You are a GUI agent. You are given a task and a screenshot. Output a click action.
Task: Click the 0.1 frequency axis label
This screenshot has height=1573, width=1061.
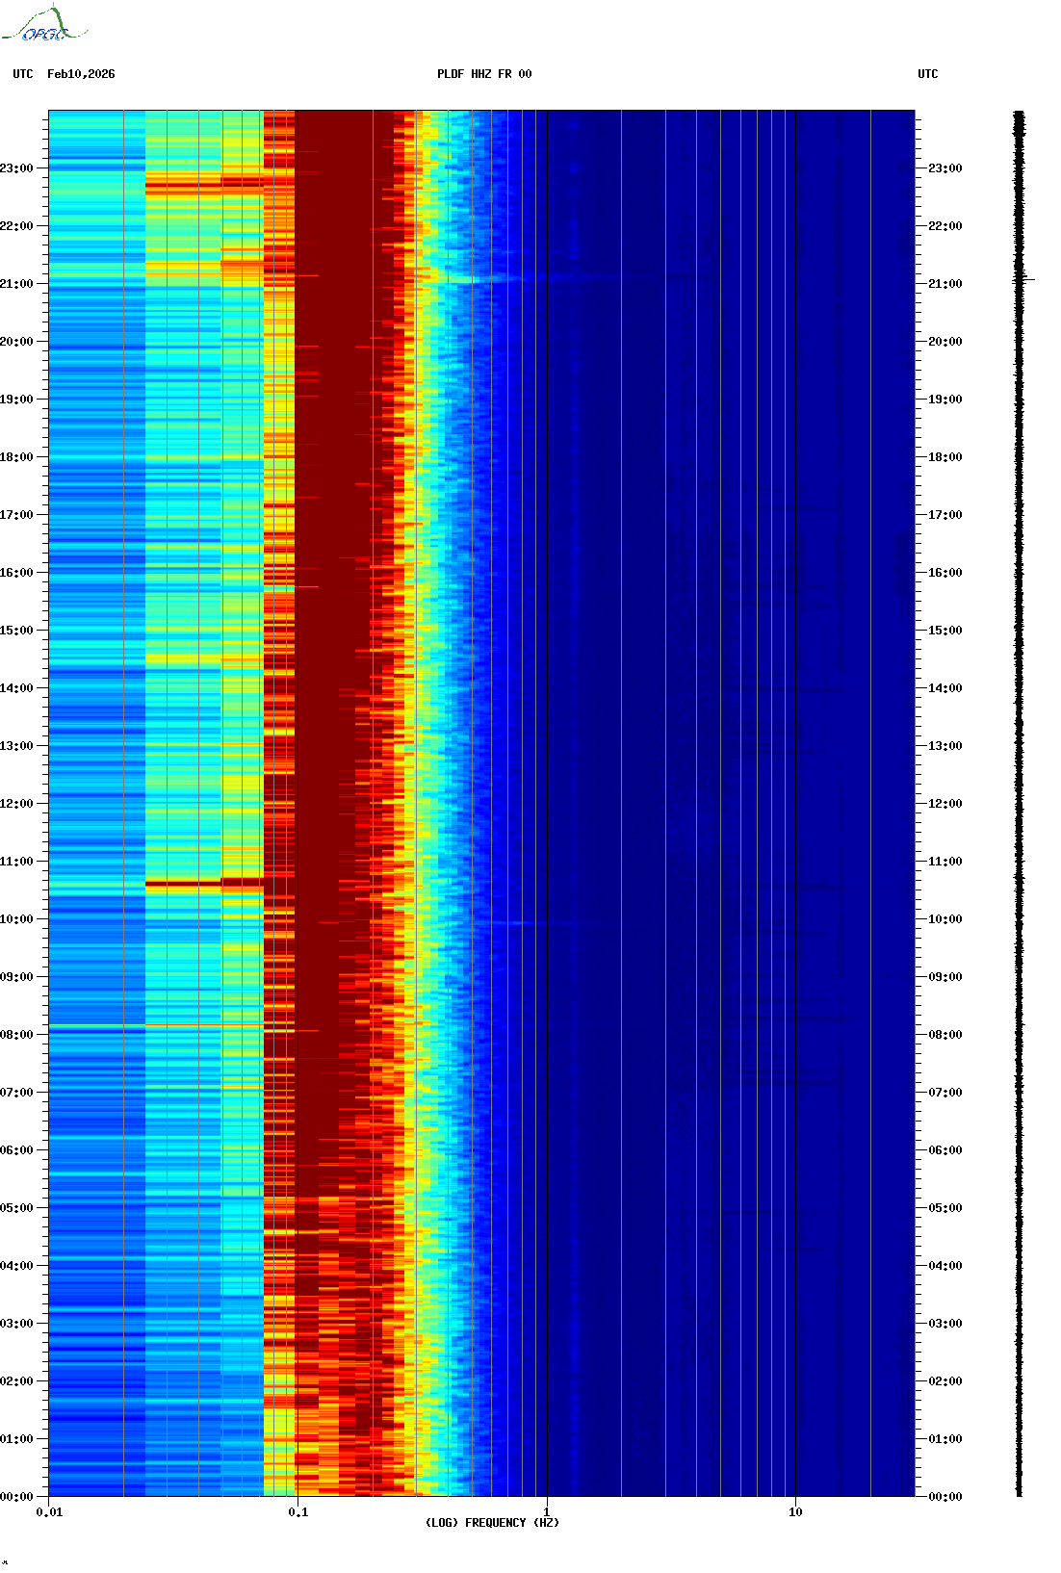pyautogui.click(x=298, y=1512)
